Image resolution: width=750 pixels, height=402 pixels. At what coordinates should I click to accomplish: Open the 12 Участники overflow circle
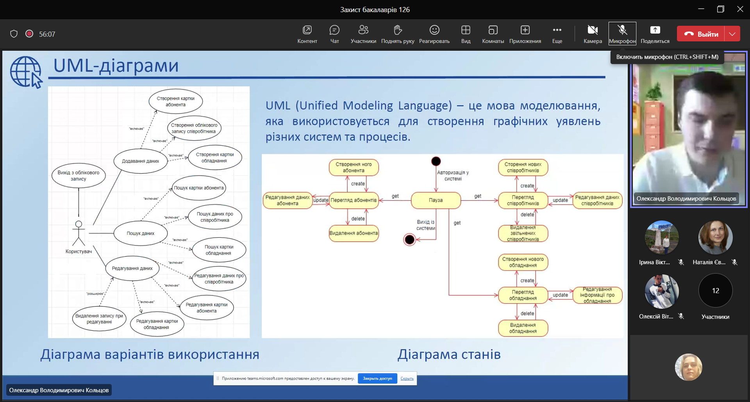pyautogui.click(x=715, y=291)
